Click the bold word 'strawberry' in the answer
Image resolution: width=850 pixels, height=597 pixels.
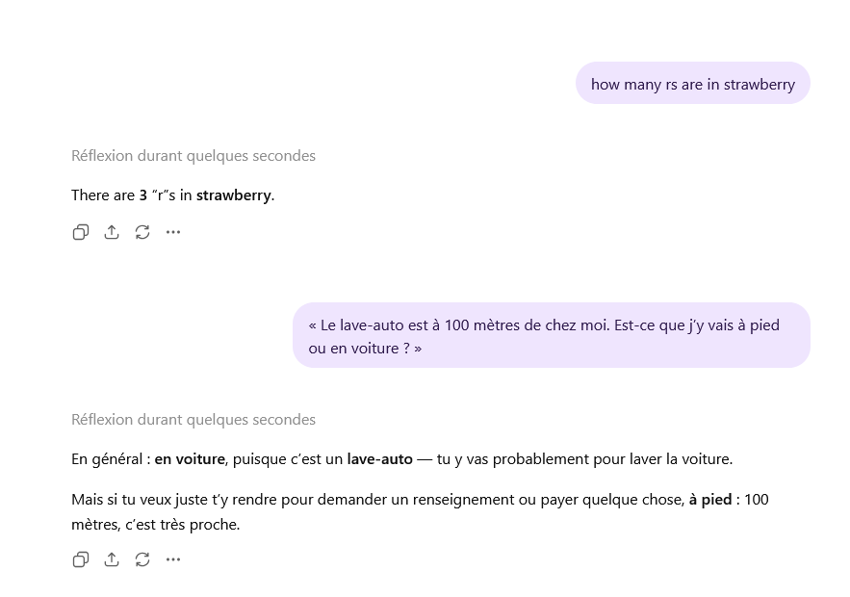click(233, 195)
